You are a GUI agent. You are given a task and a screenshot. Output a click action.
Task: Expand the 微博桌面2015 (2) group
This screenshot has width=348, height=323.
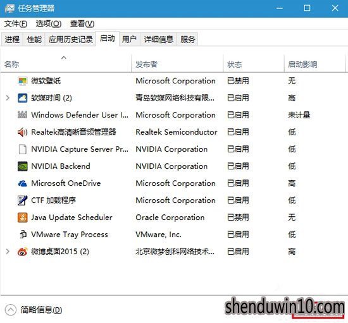[x=8, y=252]
